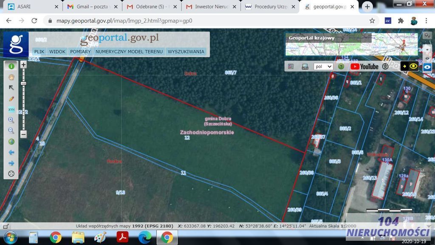Screen dimensions: 435x245
Task: Open NUMERYCZNY MODEL TERENU menu
Action: pos(129,51)
